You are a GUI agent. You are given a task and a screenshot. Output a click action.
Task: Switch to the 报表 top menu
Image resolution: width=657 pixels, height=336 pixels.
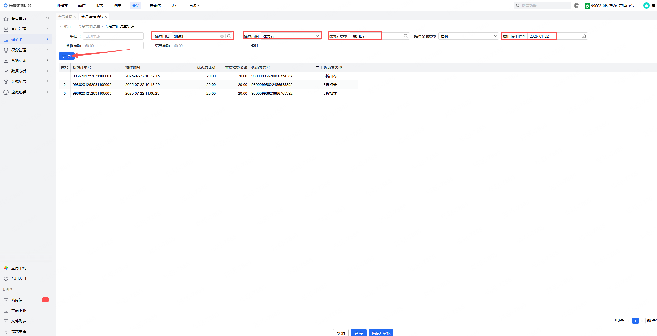100,6
